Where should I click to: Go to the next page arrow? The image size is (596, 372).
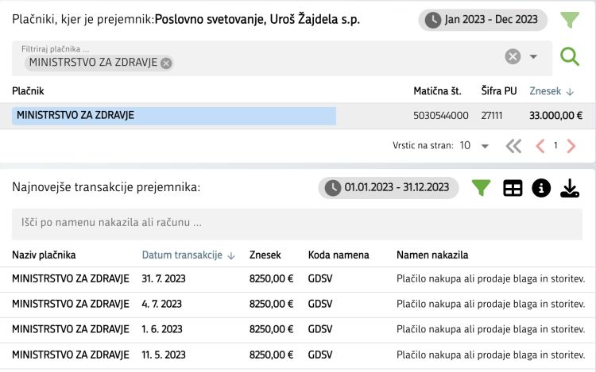[571, 146]
